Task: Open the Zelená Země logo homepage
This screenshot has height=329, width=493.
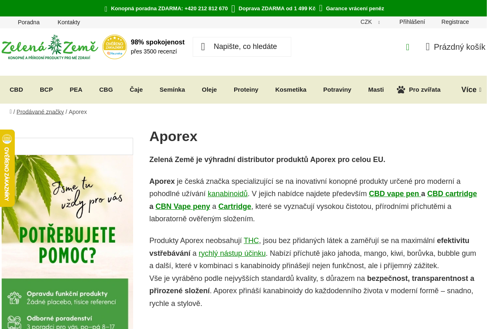Action: pyautogui.click(x=50, y=47)
